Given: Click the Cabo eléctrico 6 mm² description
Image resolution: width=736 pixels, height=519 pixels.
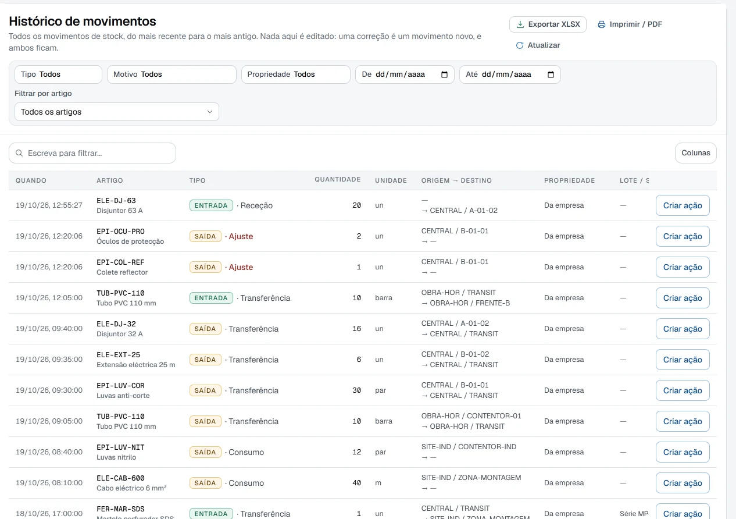Looking at the screenshot, I should pos(131,488).
